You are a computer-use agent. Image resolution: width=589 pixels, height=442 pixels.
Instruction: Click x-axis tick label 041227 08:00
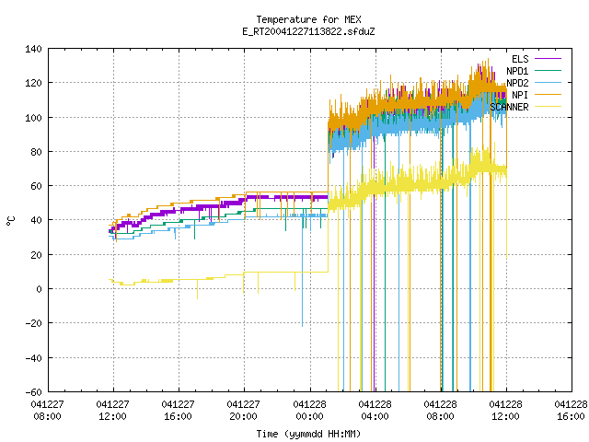click(47, 410)
